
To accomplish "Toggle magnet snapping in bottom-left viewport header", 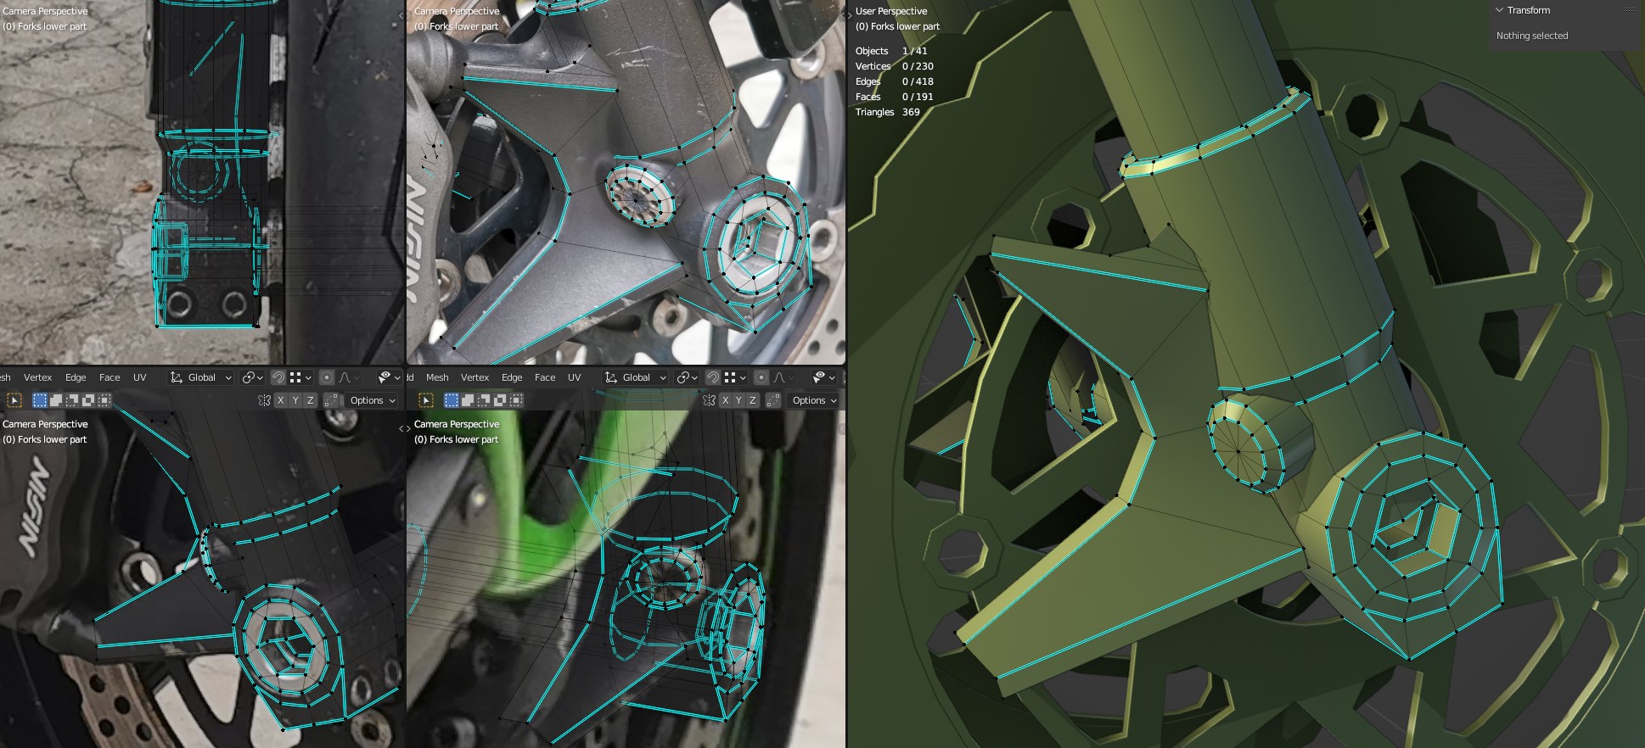I will pyautogui.click(x=278, y=377).
